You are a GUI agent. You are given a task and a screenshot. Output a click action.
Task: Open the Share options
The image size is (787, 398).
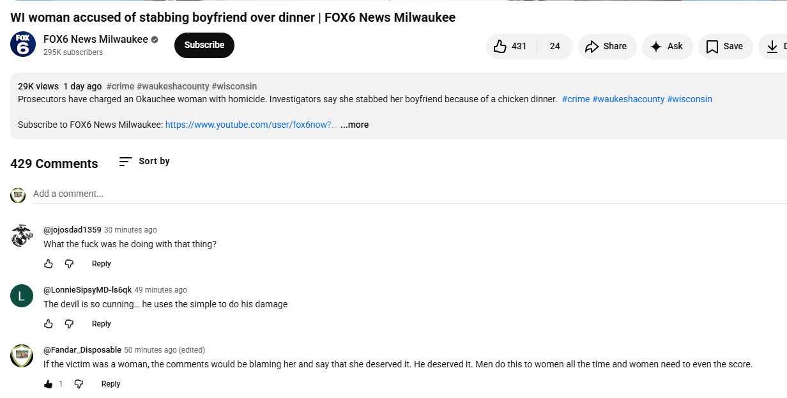click(x=606, y=46)
